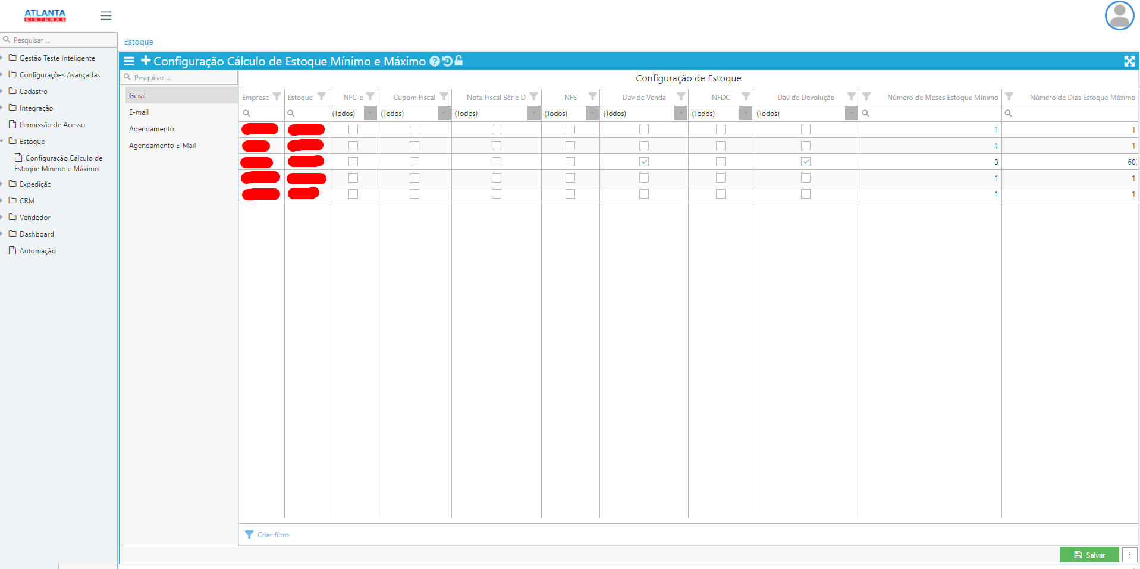Click the Criar filtro link
The height and width of the screenshot is (569, 1140).
tap(273, 535)
